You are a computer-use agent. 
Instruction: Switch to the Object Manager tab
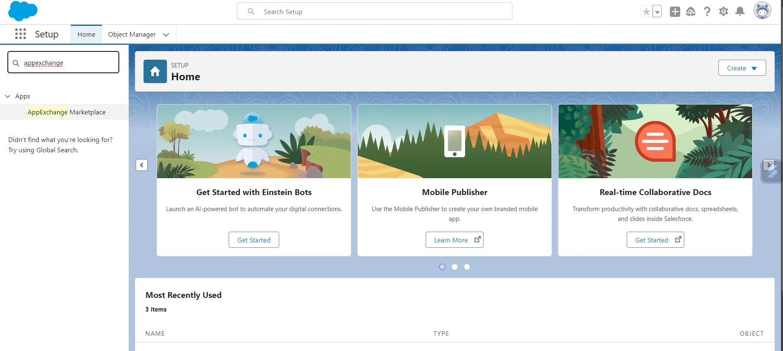(x=132, y=34)
